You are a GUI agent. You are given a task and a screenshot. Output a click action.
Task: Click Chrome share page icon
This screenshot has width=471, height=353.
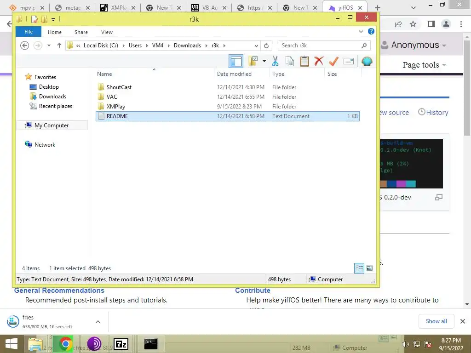tap(398, 24)
